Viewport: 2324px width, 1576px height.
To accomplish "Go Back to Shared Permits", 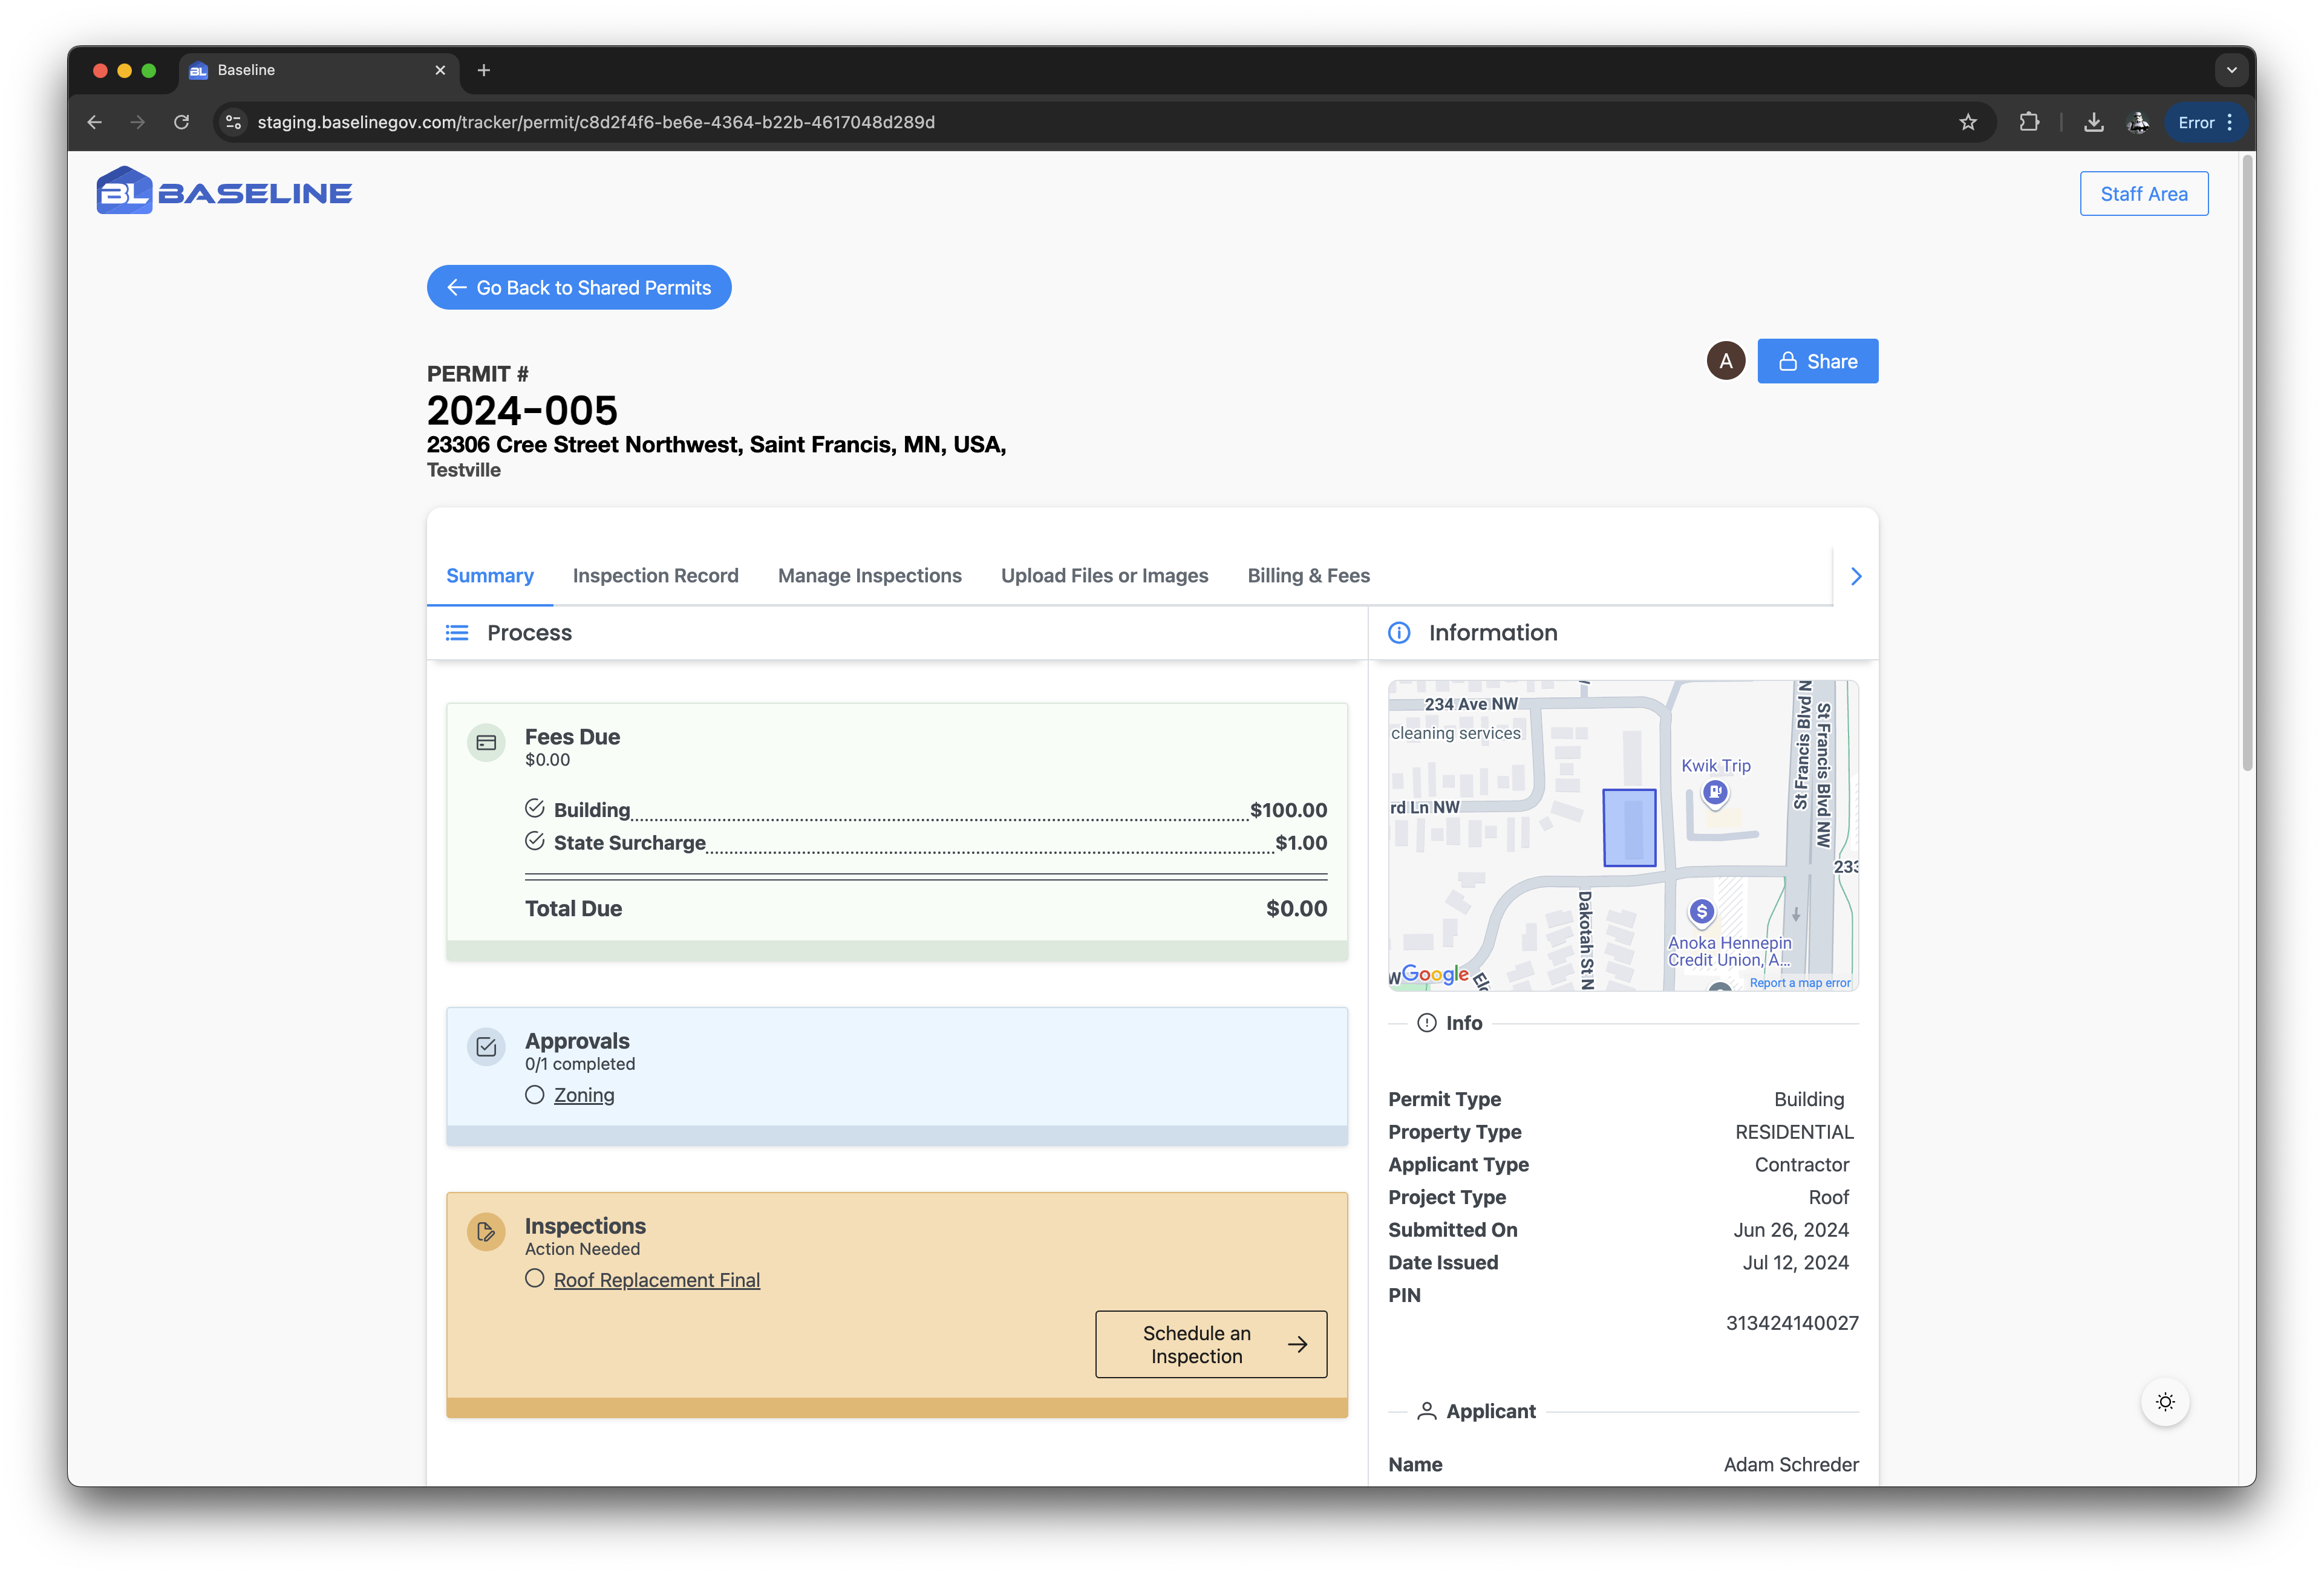I will pos(579,288).
